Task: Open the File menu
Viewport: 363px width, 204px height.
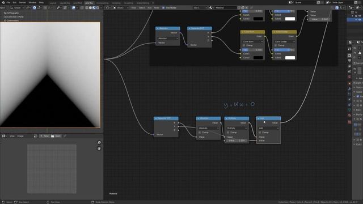Action: coord(9,2)
